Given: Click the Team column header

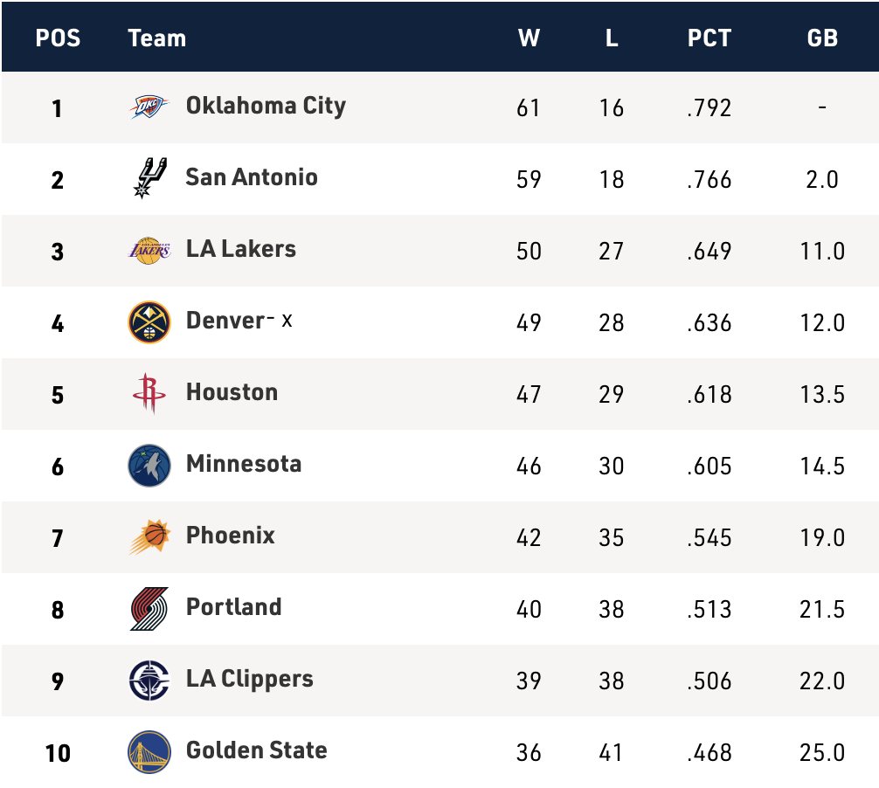Looking at the screenshot, I should coord(156,38).
